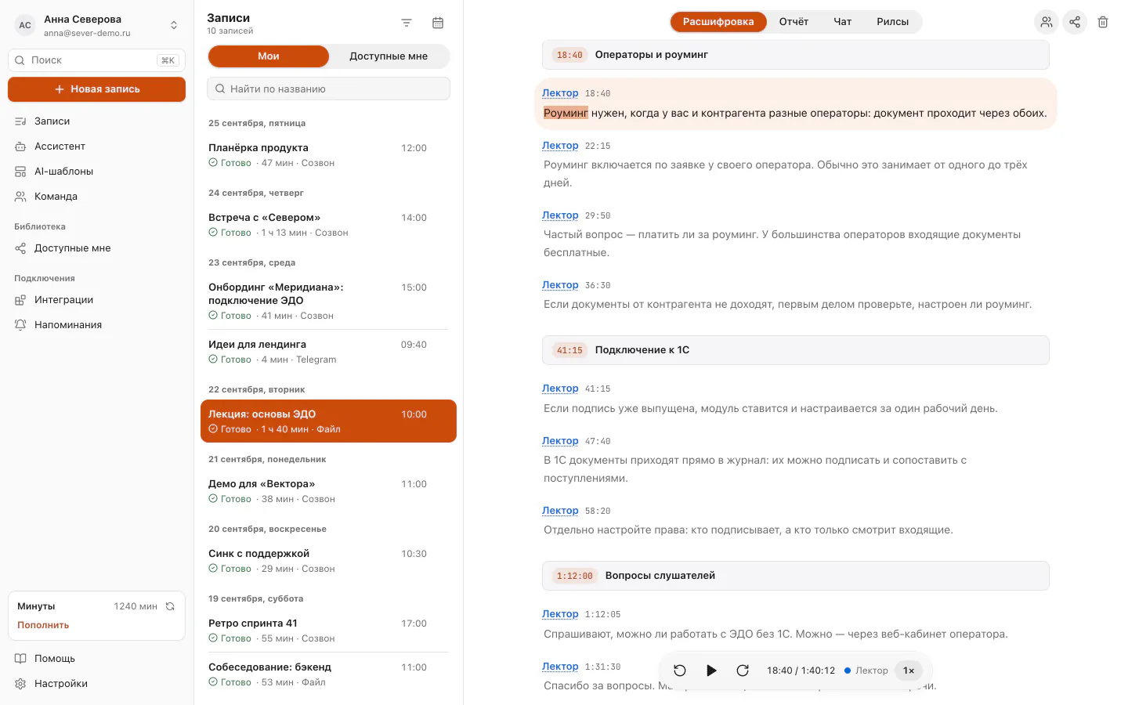
Task: Open recording Ретро спринта 41
Action: click(328, 631)
